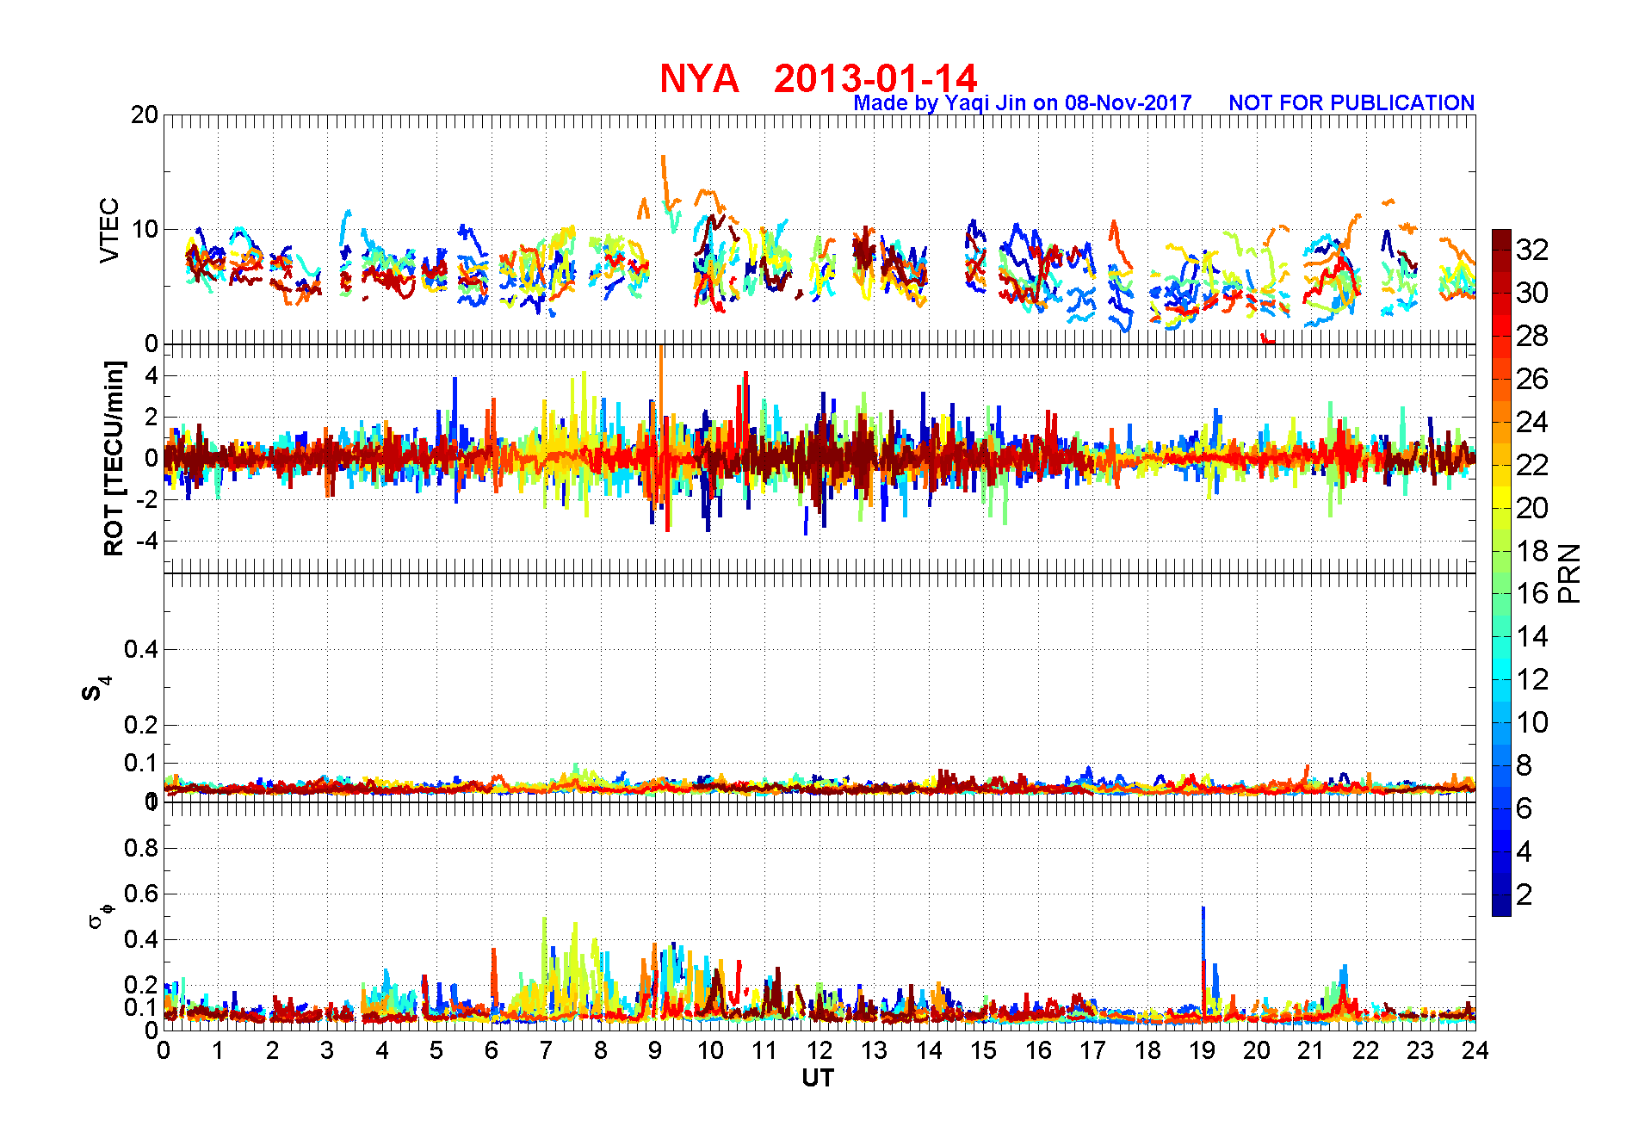Click the '16' label on the PRN colorbar
The height and width of the screenshot is (1145, 1639).
[1532, 593]
